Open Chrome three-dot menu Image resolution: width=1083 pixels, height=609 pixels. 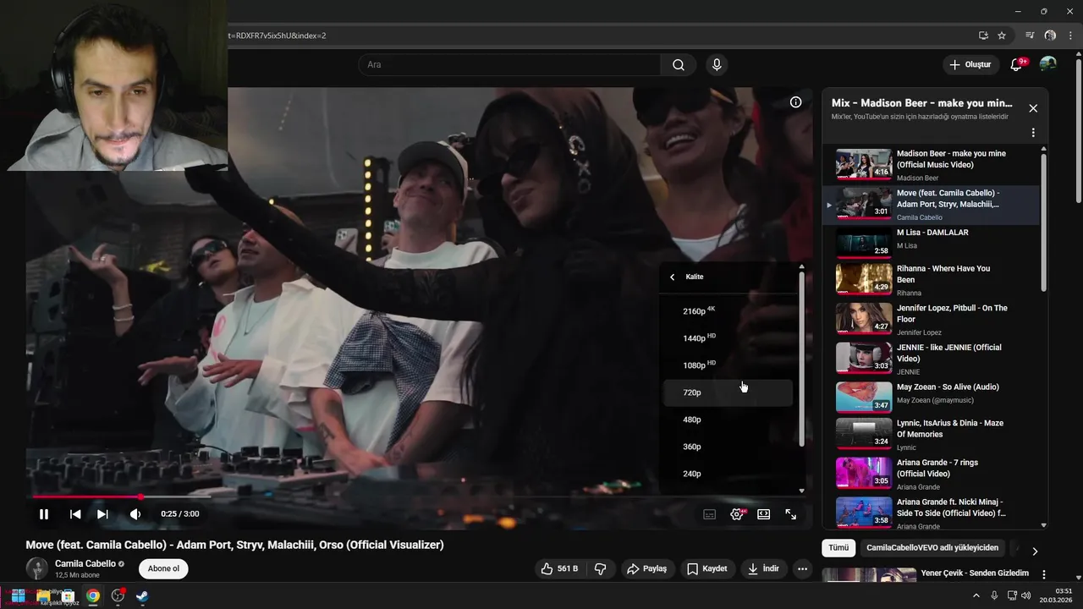[x=1070, y=36]
